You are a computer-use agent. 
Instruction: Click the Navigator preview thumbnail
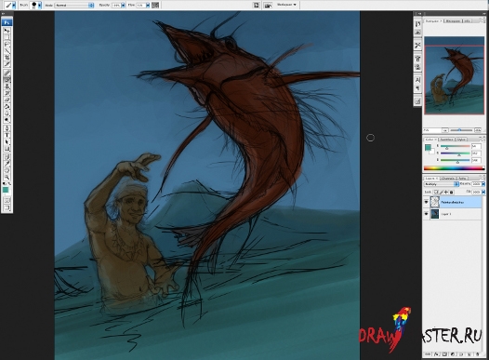pos(454,75)
